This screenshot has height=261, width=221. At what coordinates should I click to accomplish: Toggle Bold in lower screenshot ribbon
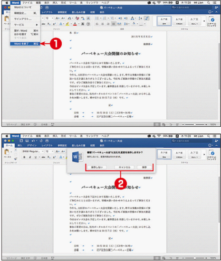coord(25,157)
